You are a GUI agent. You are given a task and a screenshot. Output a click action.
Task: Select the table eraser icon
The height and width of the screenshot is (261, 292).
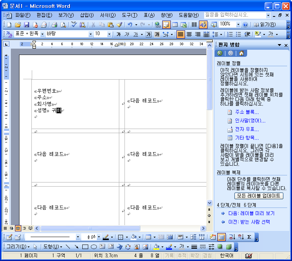[18, 237]
